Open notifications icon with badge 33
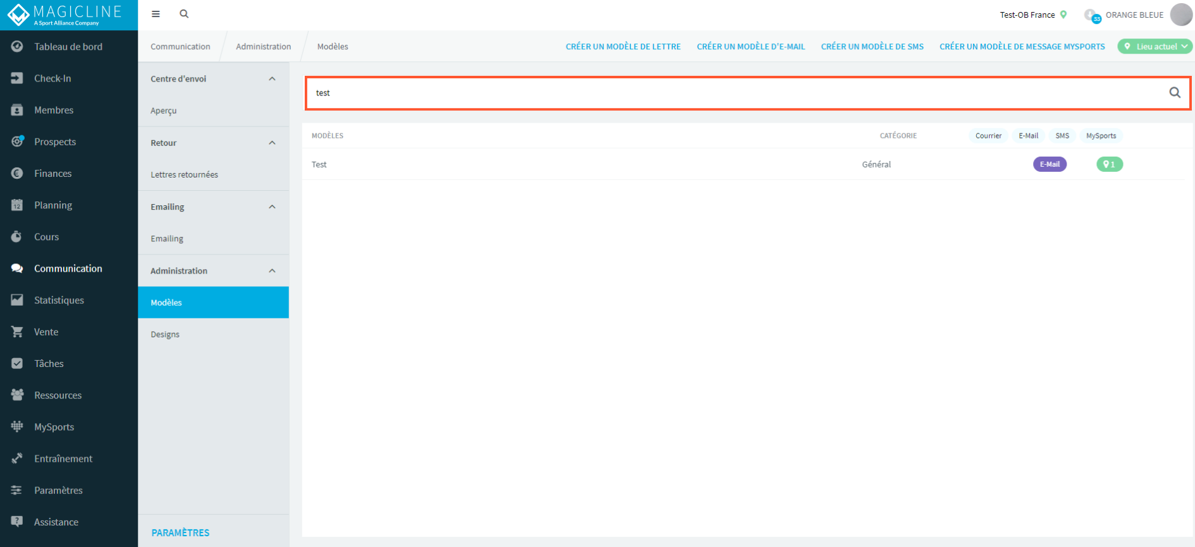Image resolution: width=1195 pixels, height=547 pixels. 1092,15
